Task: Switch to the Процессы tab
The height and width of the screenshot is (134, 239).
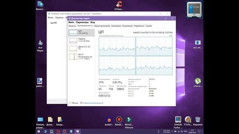Action: 72,26
